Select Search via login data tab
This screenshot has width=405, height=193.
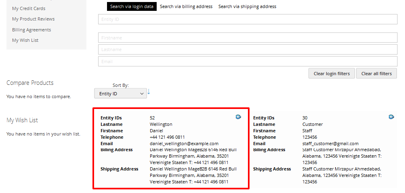pos(132,6)
